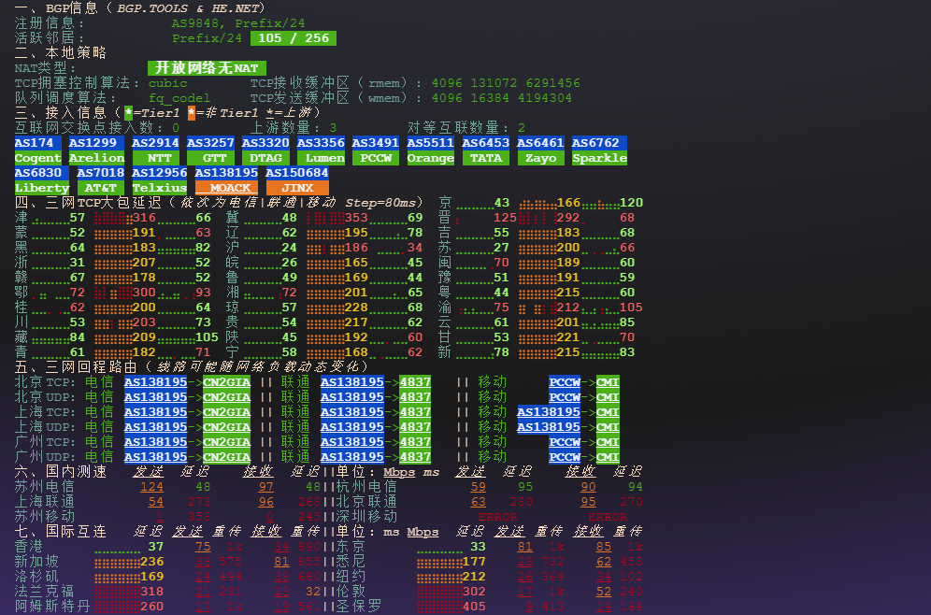Select the AS1299 upstream badge

(96, 143)
